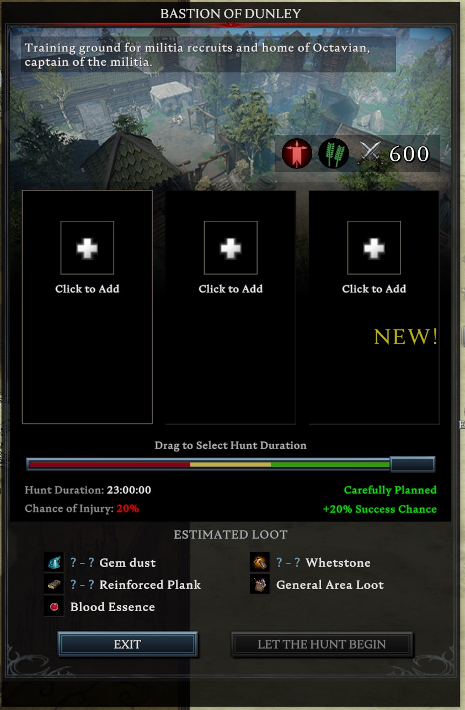Viewport: 465px width, 710px height.
Task: Click the hunt duration slider handle
Action: click(x=413, y=464)
